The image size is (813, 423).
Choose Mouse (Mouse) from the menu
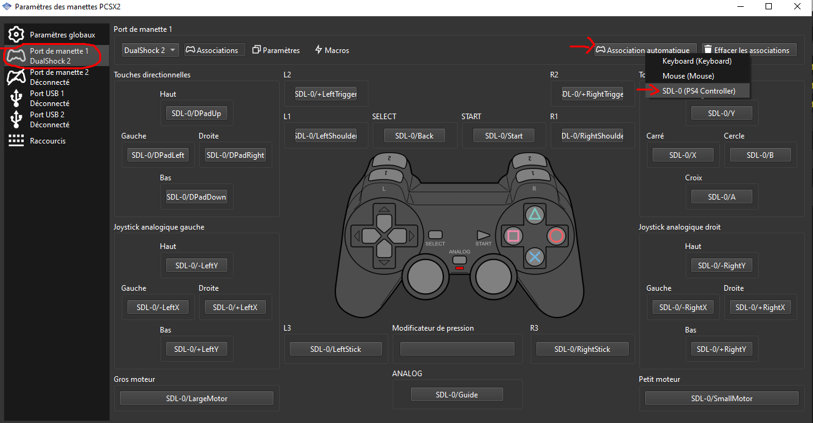tap(697, 76)
